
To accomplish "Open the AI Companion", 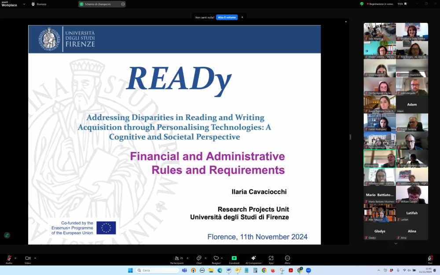I will (x=253, y=259).
